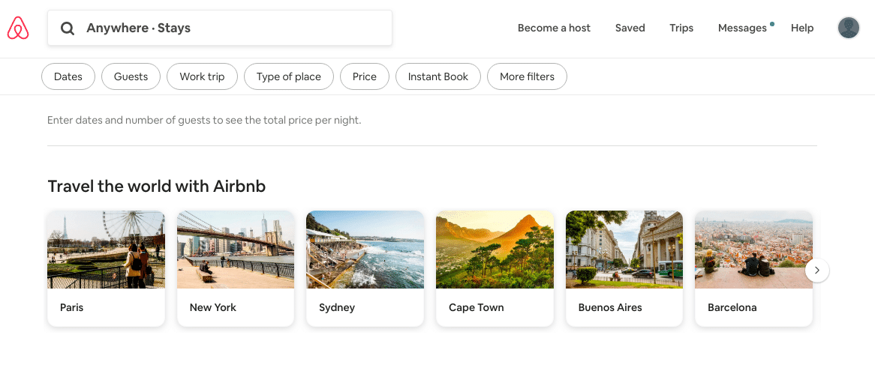Open the Saved menu item

click(x=630, y=28)
